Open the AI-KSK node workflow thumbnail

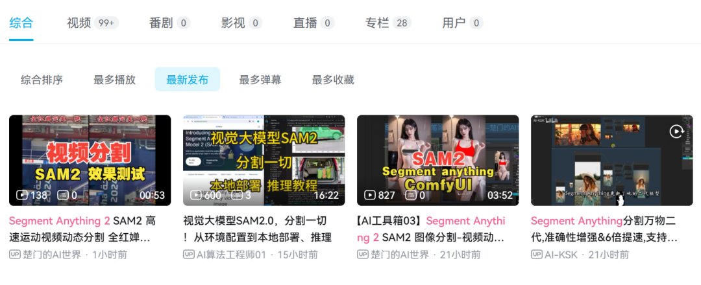coord(611,160)
